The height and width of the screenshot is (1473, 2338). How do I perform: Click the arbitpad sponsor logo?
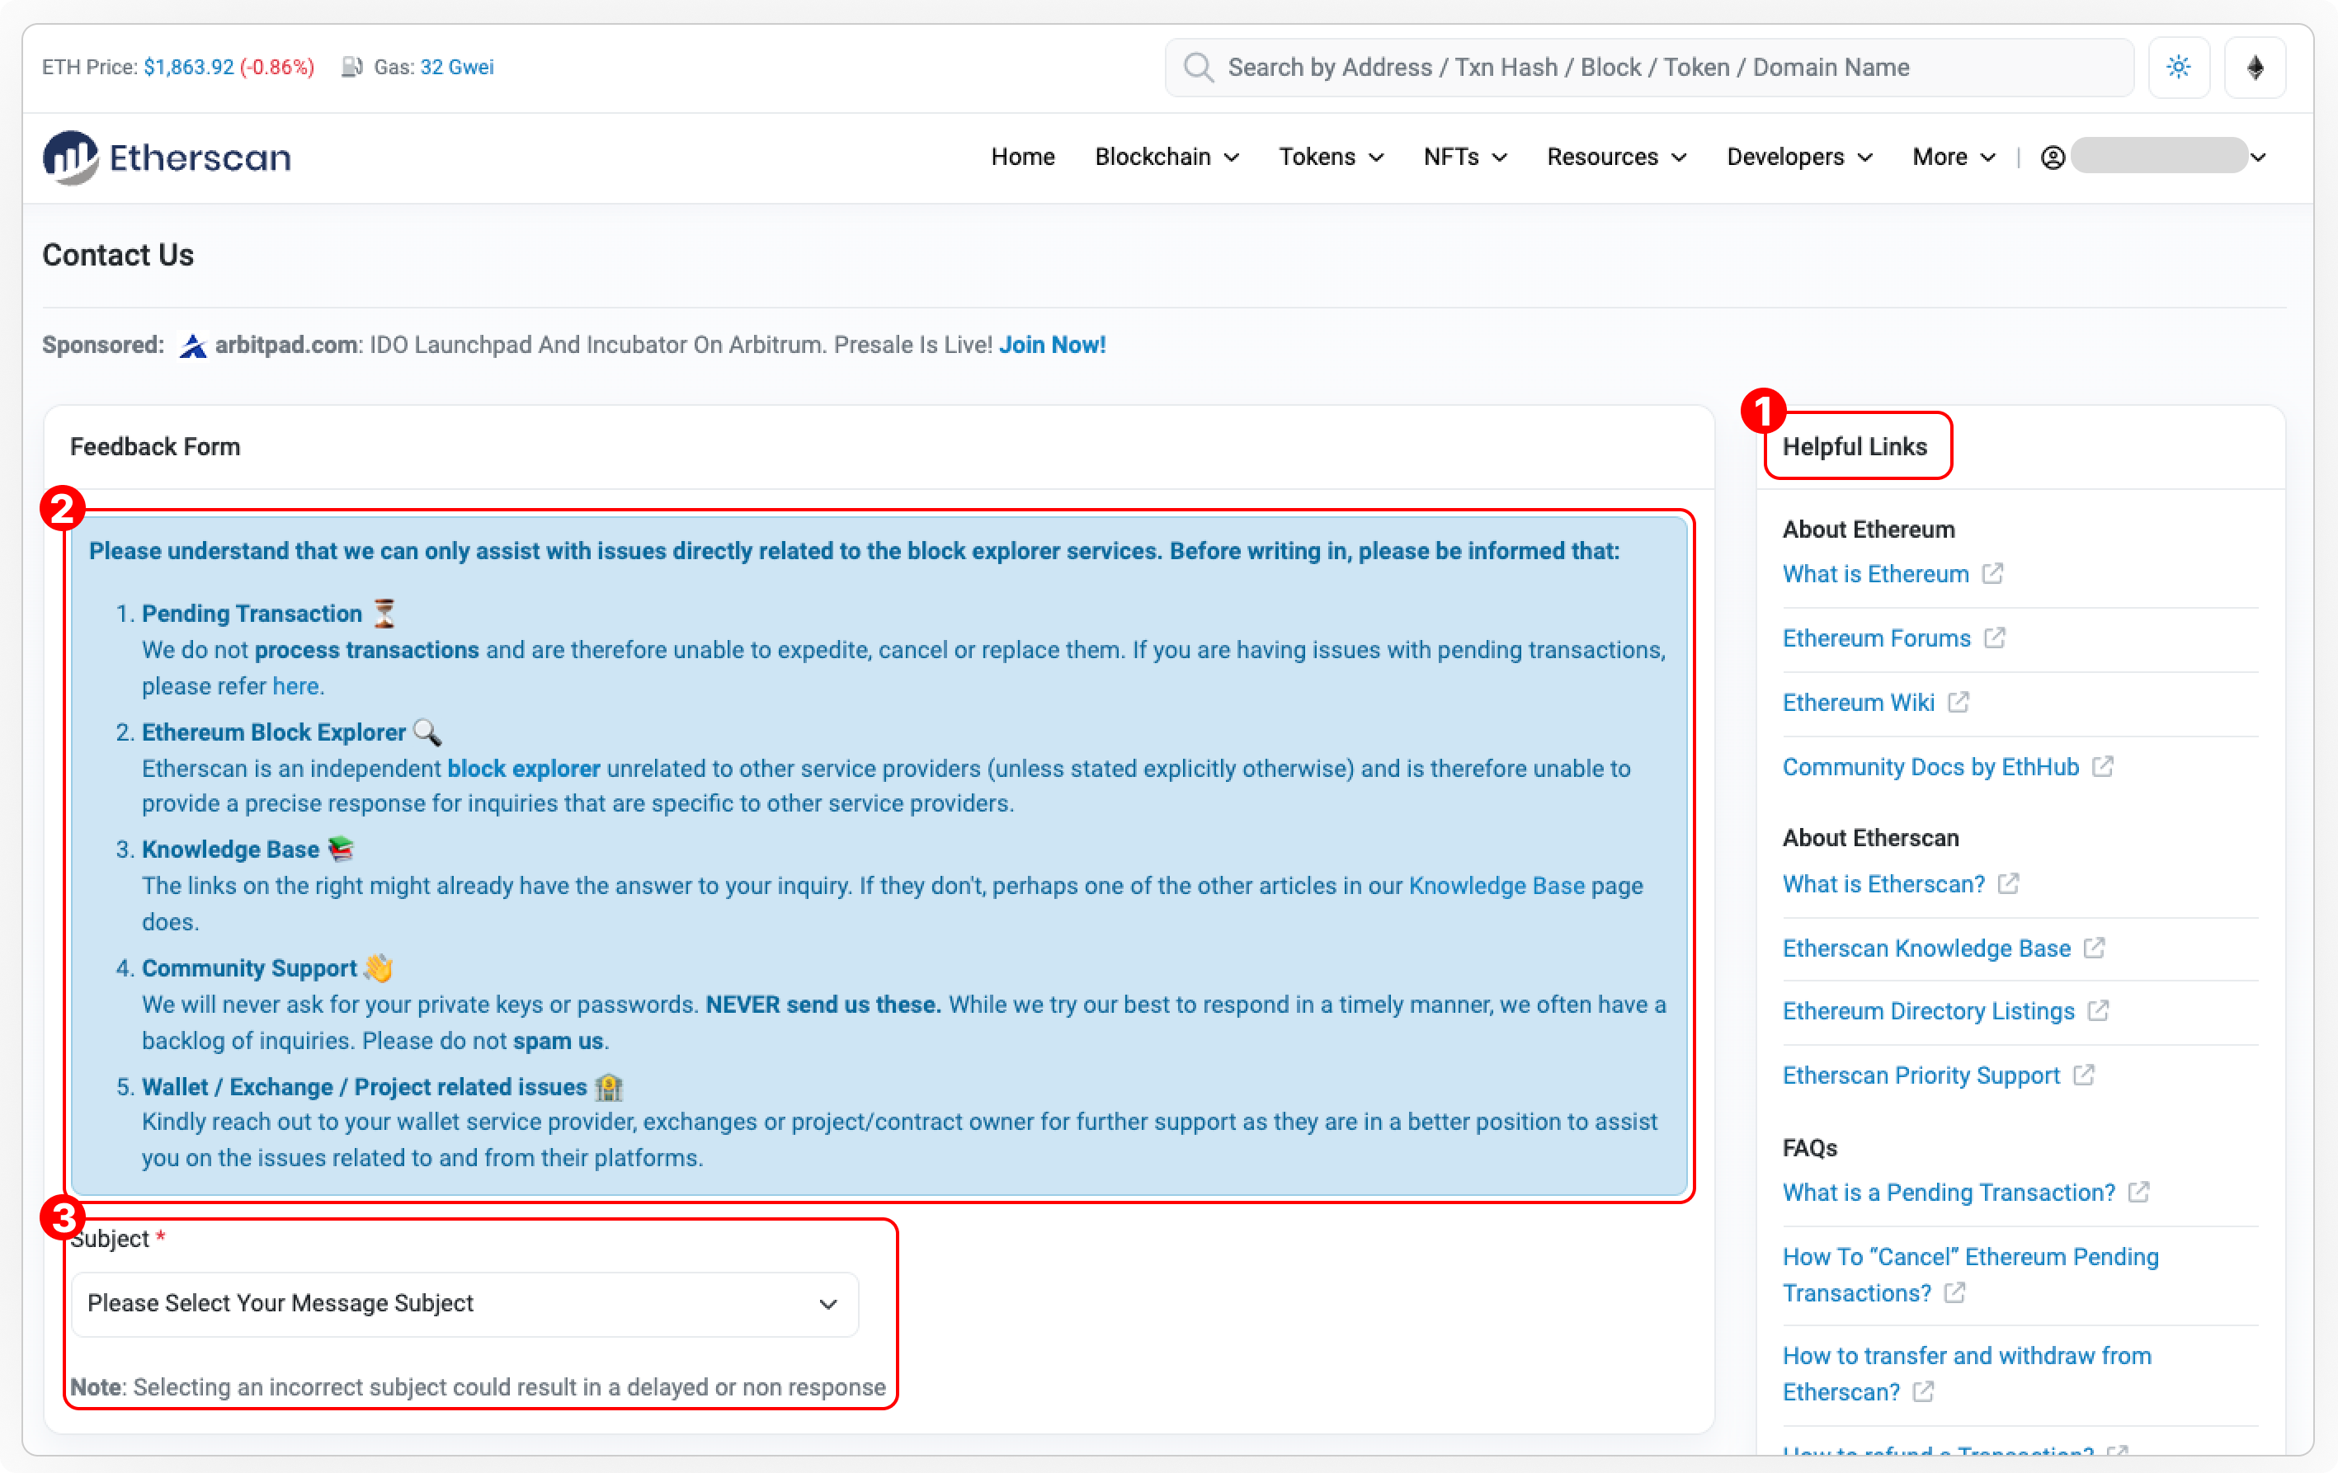(x=193, y=345)
